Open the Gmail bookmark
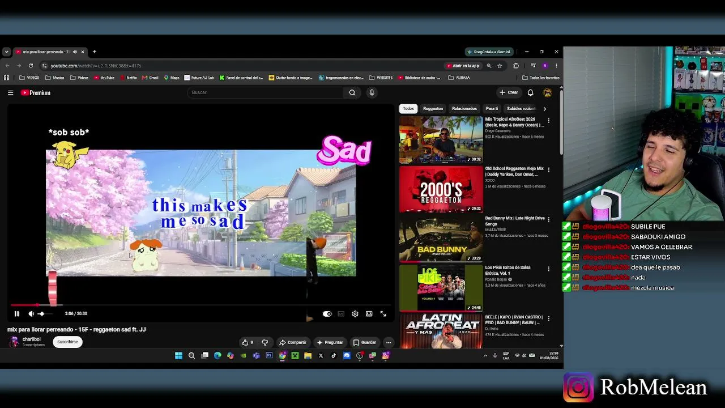This screenshot has height=408, width=725. 150,78
